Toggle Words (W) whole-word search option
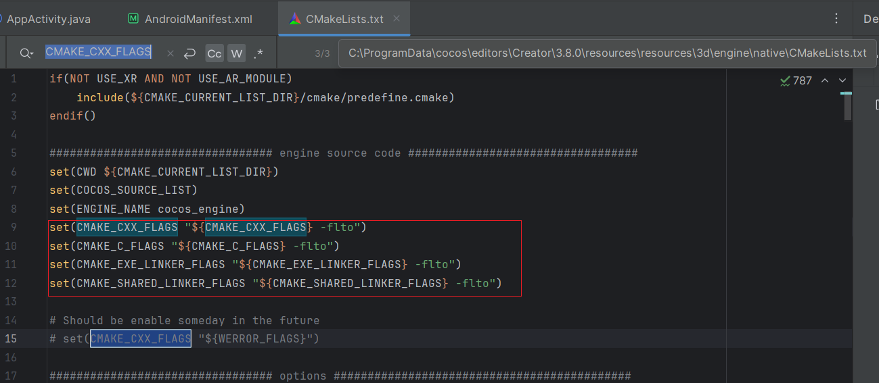Viewport: 879px width, 383px height. [x=236, y=53]
